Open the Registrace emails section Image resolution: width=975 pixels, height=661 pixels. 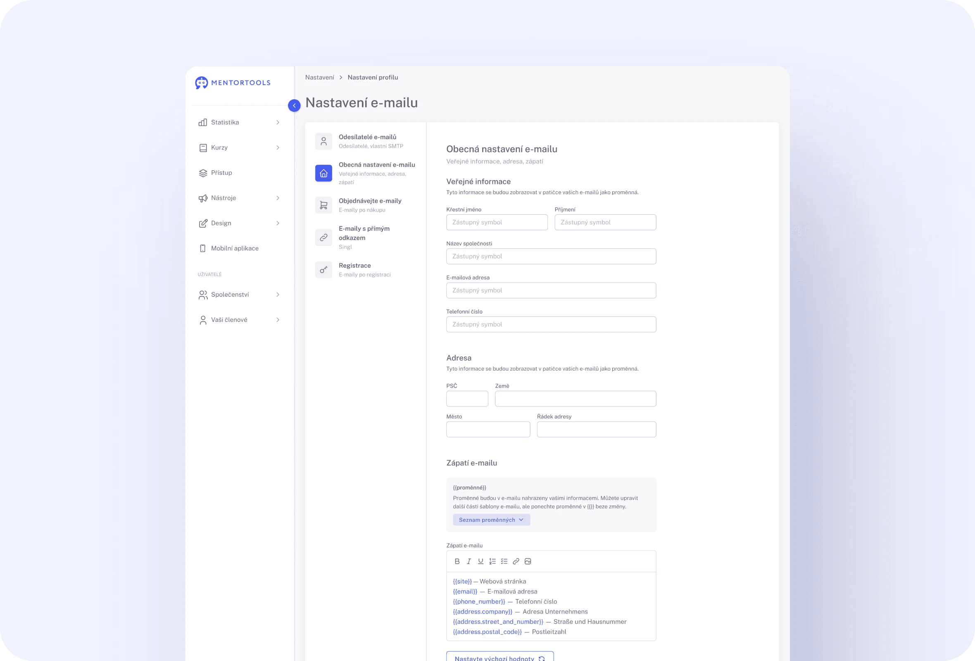[x=365, y=270]
